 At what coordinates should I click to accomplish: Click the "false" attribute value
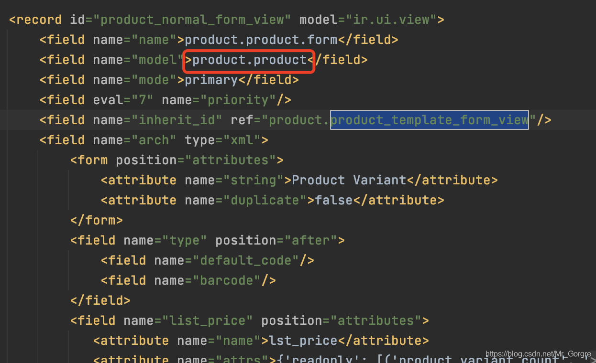click(334, 201)
